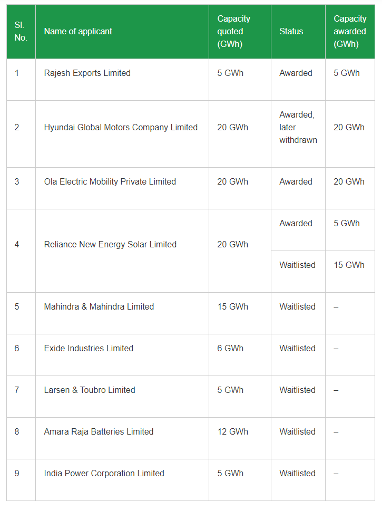
Task: Click 'Hyundai Global Motors Company Limited' text
Action: pos(121,128)
